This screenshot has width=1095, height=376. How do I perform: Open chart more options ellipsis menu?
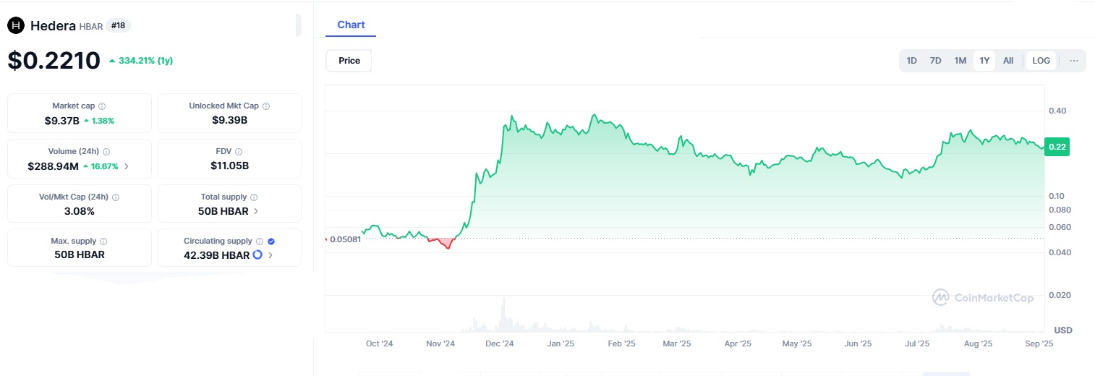tap(1074, 61)
